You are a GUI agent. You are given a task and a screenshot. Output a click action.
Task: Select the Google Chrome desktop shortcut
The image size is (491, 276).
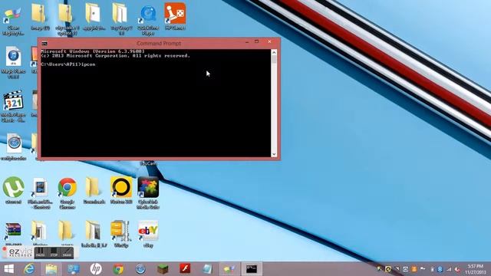pyautogui.click(x=67, y=193)
